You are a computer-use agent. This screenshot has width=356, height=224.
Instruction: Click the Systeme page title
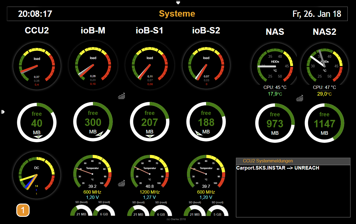pyautogui.click(x=177, y=14)
